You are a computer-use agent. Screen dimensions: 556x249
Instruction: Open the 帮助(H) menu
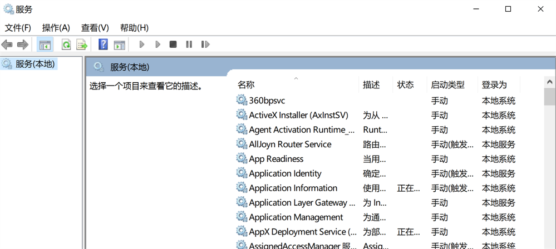point(134,28)
